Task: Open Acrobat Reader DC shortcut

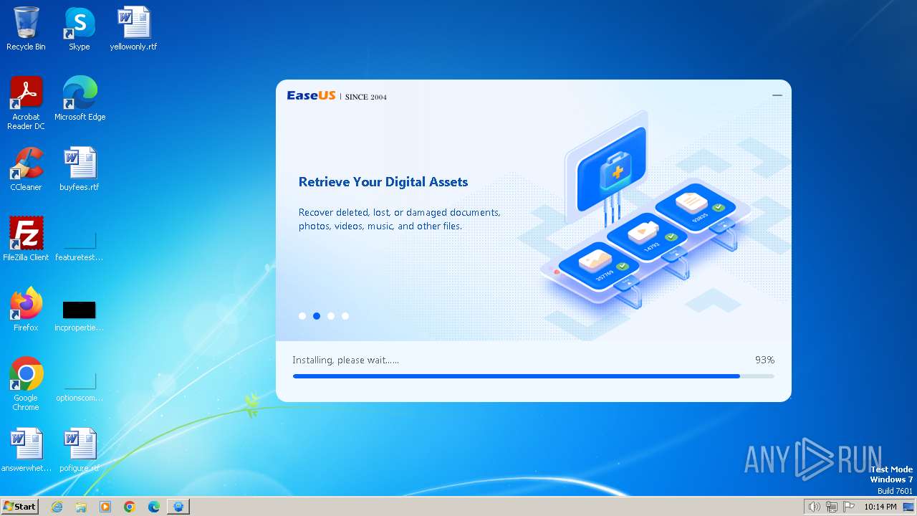Action: click(26, 103)
